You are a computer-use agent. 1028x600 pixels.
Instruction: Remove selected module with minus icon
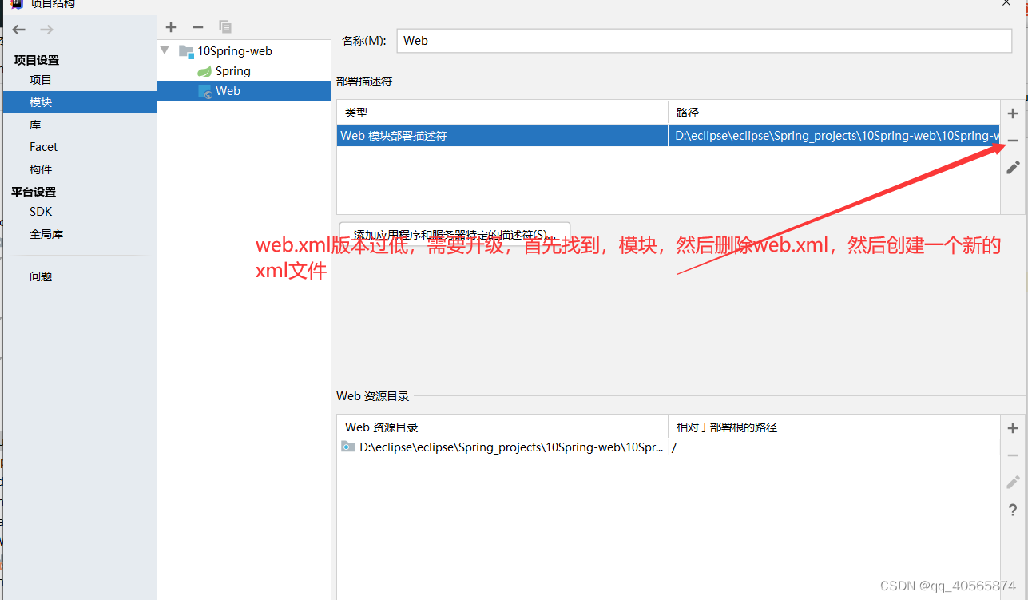click(198, 27)
